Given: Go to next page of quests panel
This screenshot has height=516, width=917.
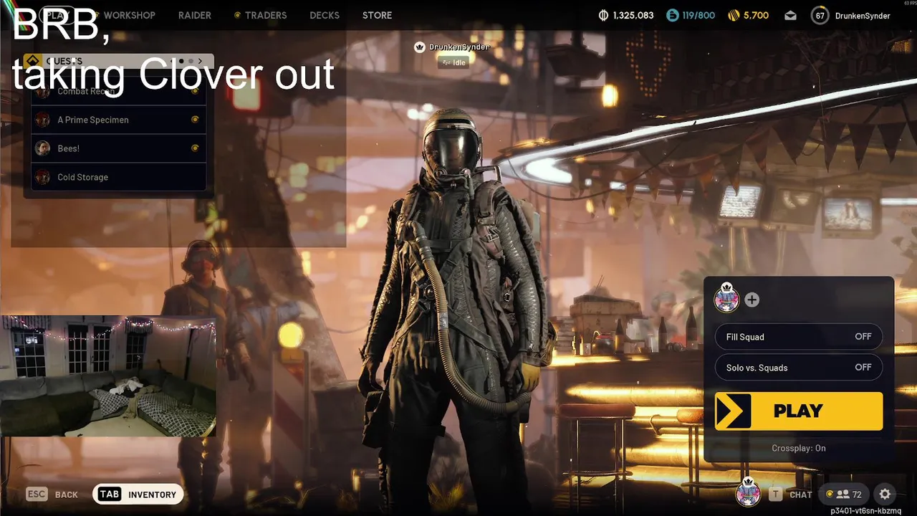Looking at the screenshot, I should [200, 61].
